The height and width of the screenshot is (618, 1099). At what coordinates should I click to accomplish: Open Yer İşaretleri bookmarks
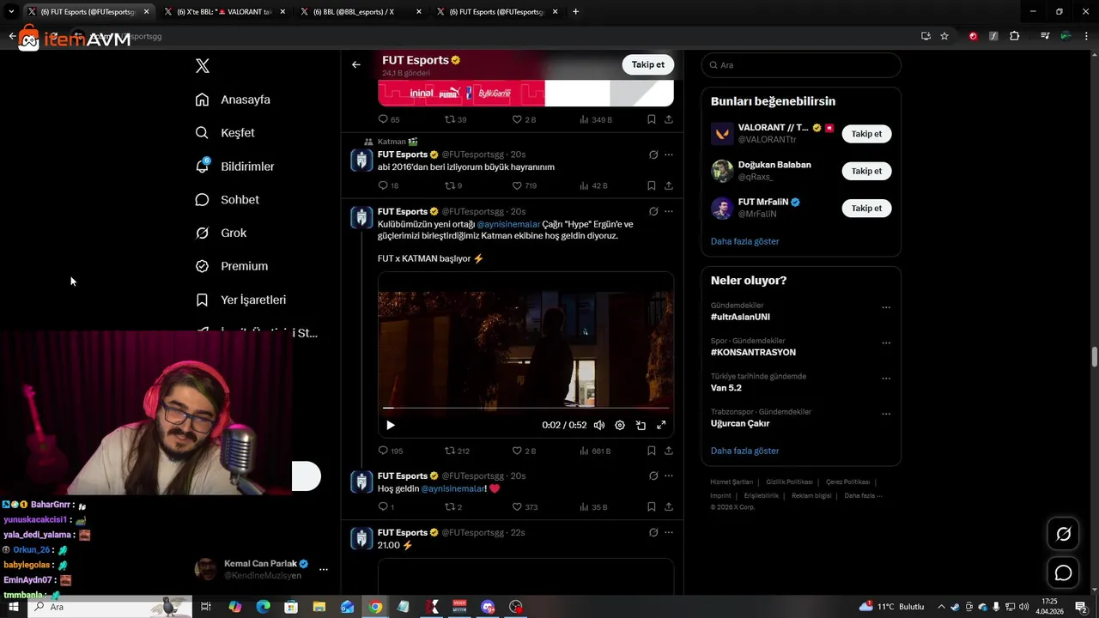click(x=240, y=300)
